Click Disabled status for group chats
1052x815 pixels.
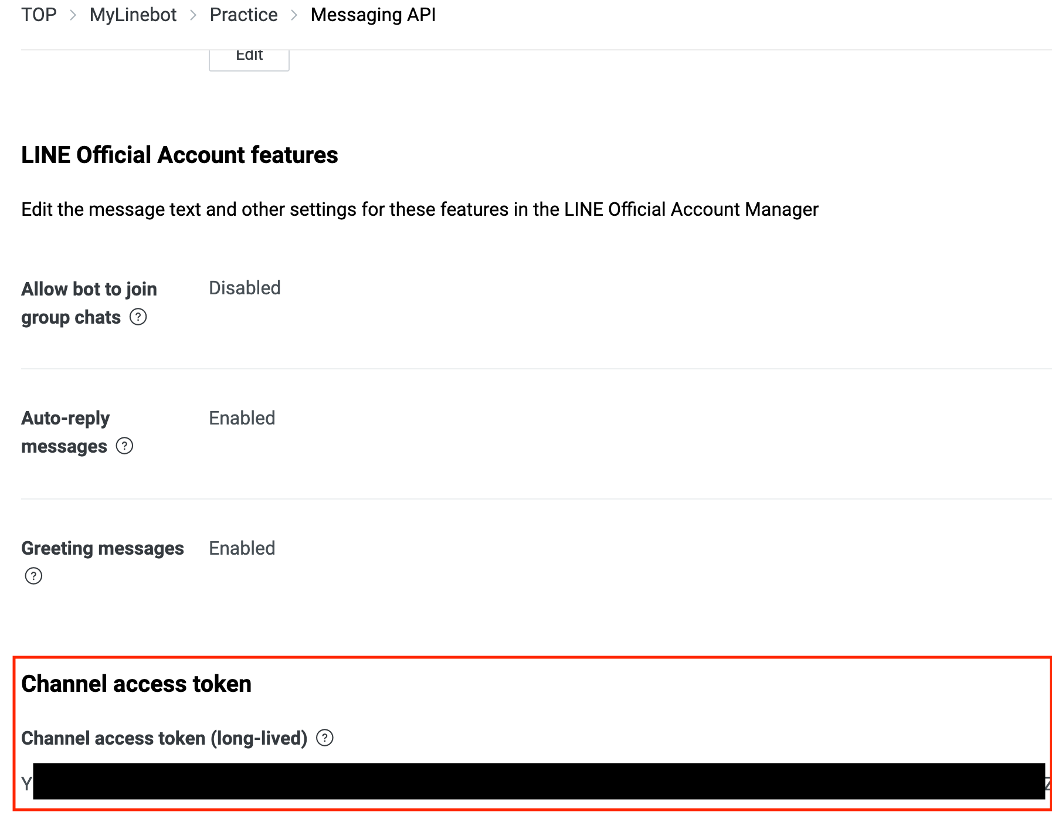pyautogui.click(x=245, y=288)
